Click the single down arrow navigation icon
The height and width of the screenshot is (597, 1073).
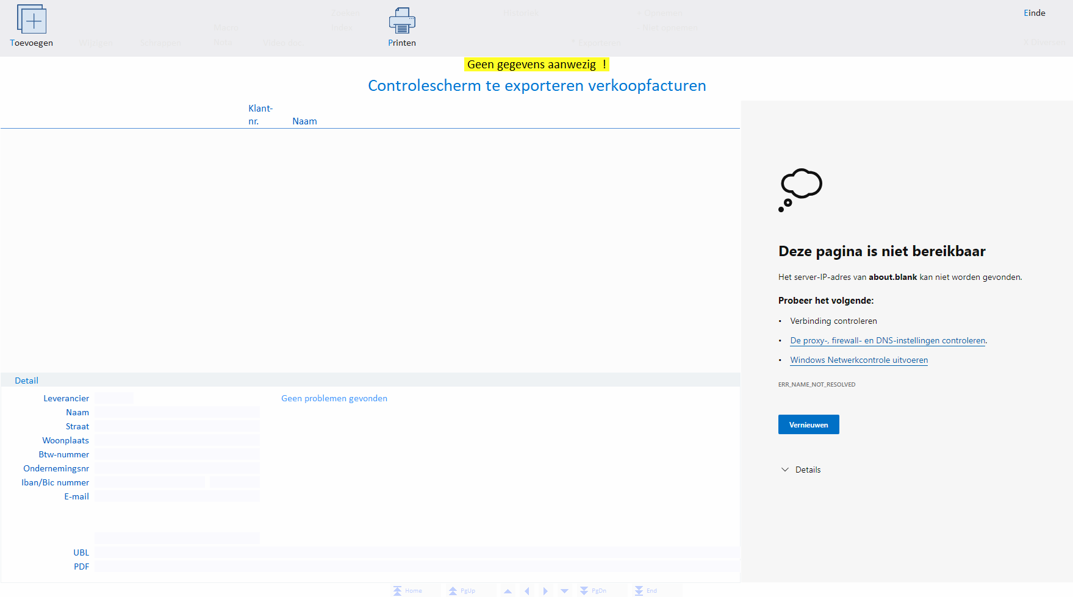(x=564, y=591)
